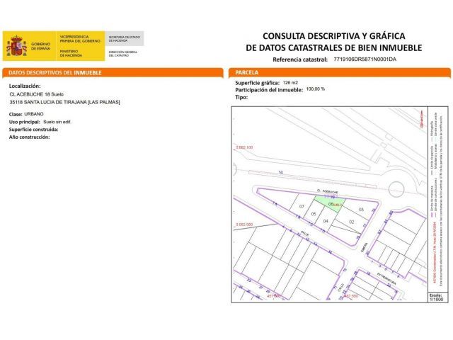The image size is (453, 340).
Task: Click the roundabout circle on the map
Action: (x=396, y=189)
